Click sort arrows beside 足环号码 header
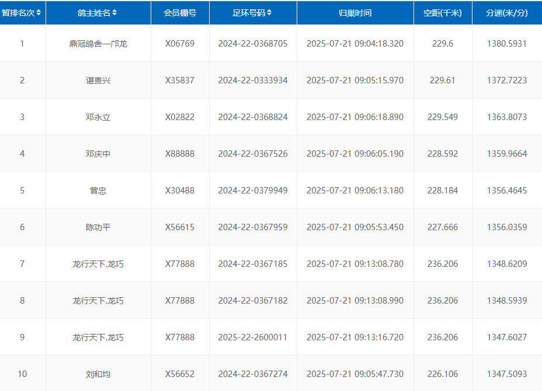The image size is (542, 391). pyautogui.click(x=269, y=13)
